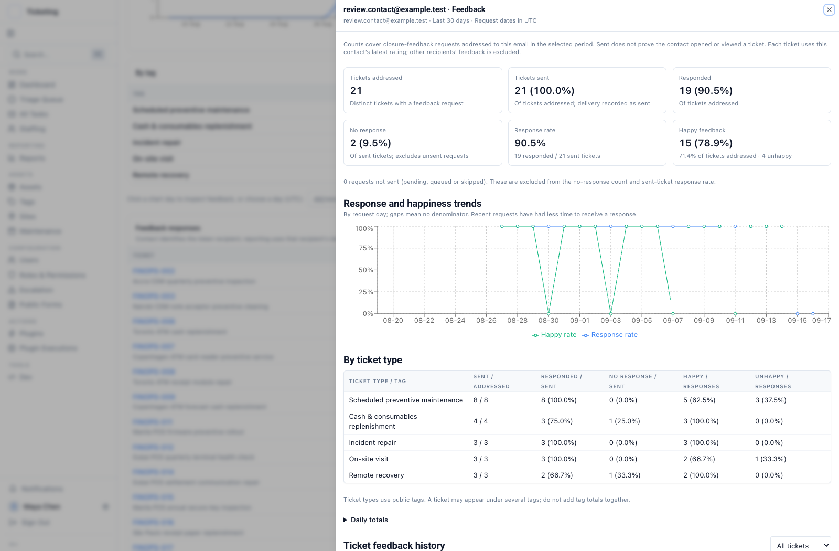
Task: Toggle the Response rate legend entry
Action: [x=610, y=335]
